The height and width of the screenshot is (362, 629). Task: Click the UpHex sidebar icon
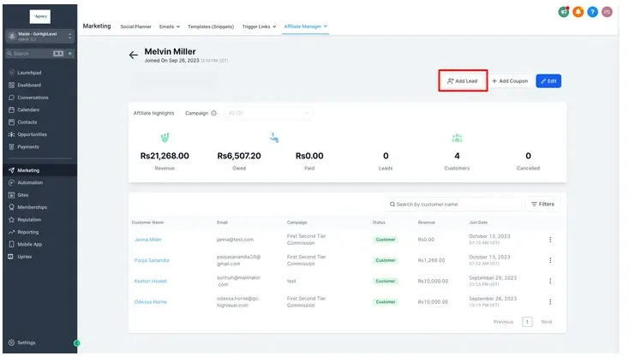click(11, 257)
